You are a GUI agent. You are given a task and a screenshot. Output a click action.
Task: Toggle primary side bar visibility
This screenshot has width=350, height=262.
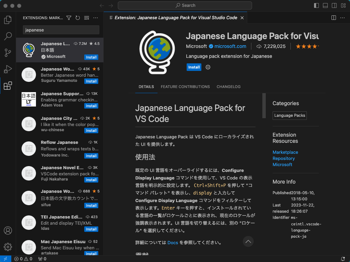[316, 5]
